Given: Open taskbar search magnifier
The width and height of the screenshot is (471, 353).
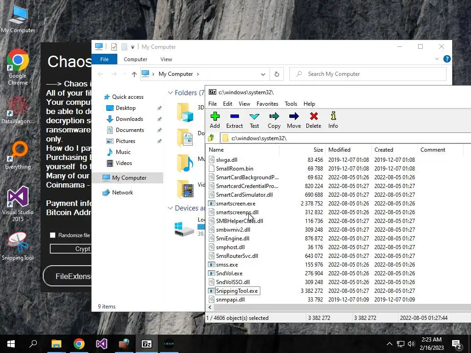Looking at the screenshot, I should coord(33,344).
